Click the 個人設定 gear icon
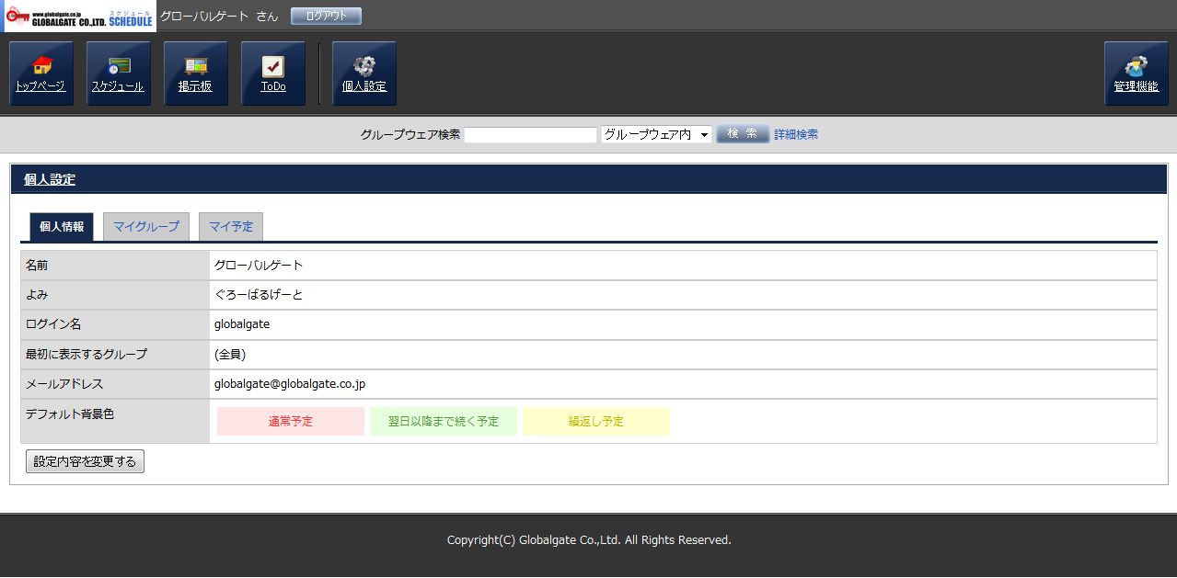This screenshot has height=578, width=1177. click(364, 67)
